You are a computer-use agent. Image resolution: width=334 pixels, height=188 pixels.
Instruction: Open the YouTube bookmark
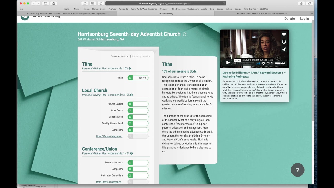point(112,9)
